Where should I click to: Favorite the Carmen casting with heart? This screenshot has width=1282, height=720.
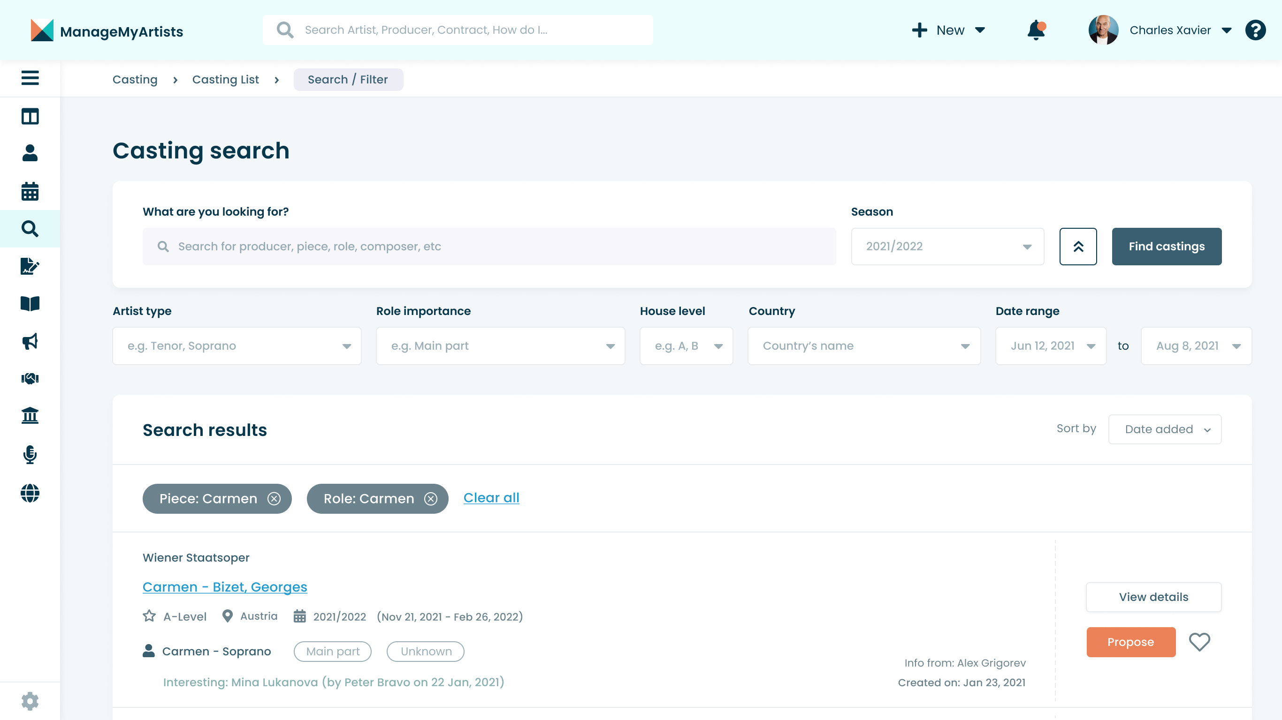click(1199, 641)
